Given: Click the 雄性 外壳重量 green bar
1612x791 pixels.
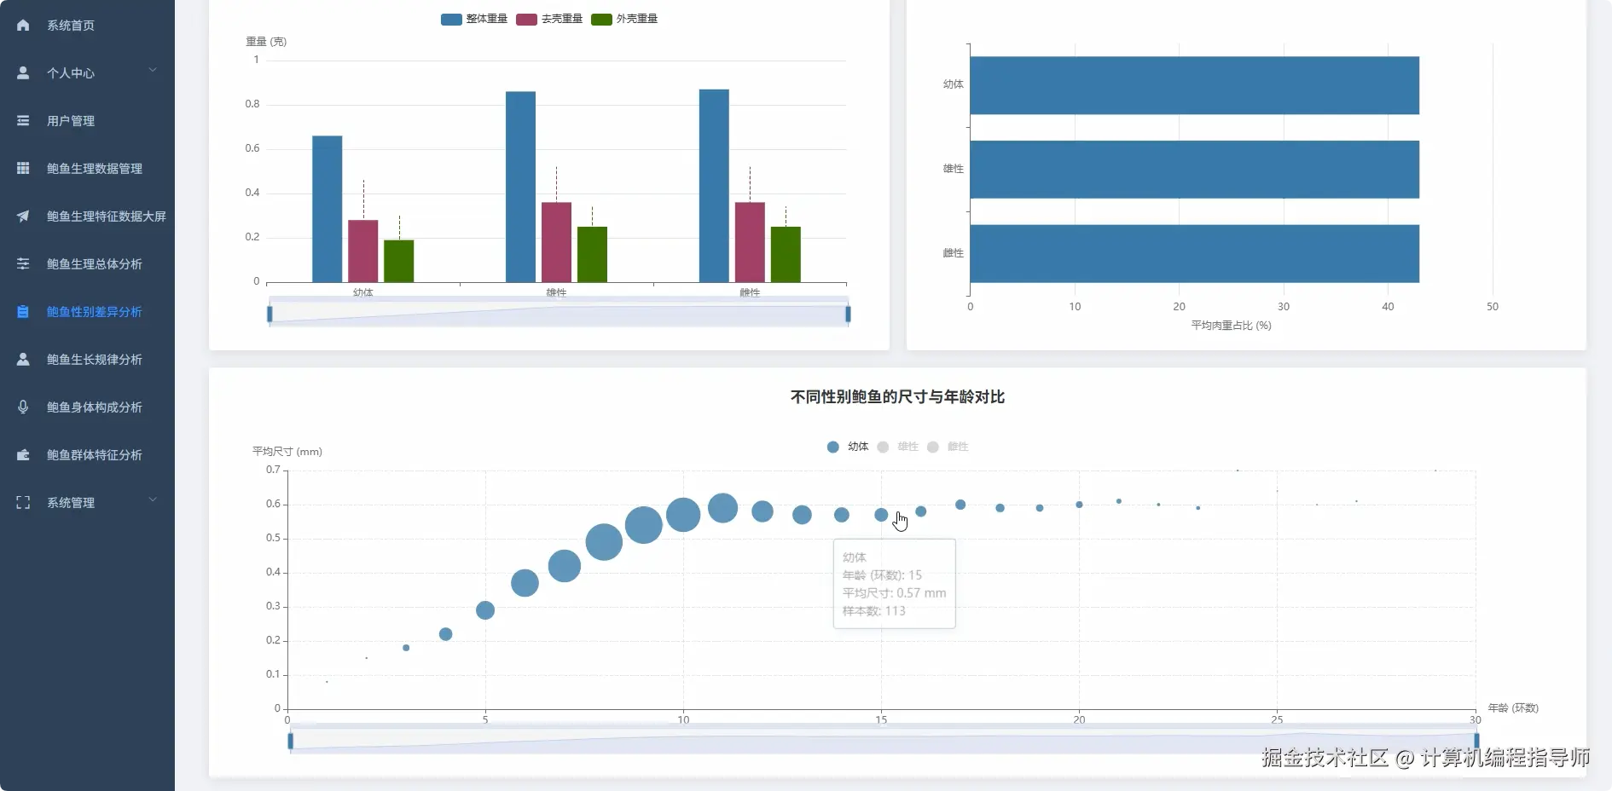Looking at the screenshot, I should click(x=592, y=254).
